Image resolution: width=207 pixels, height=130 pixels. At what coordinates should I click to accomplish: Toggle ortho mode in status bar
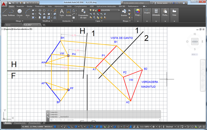point(72,127)
